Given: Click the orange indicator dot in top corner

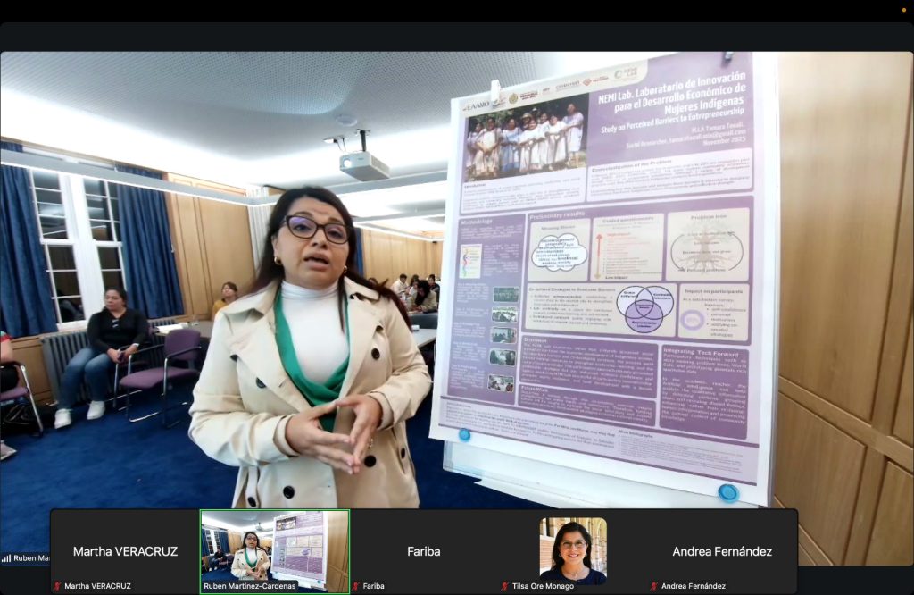Looking at the screenshot, I should [903, 10].
